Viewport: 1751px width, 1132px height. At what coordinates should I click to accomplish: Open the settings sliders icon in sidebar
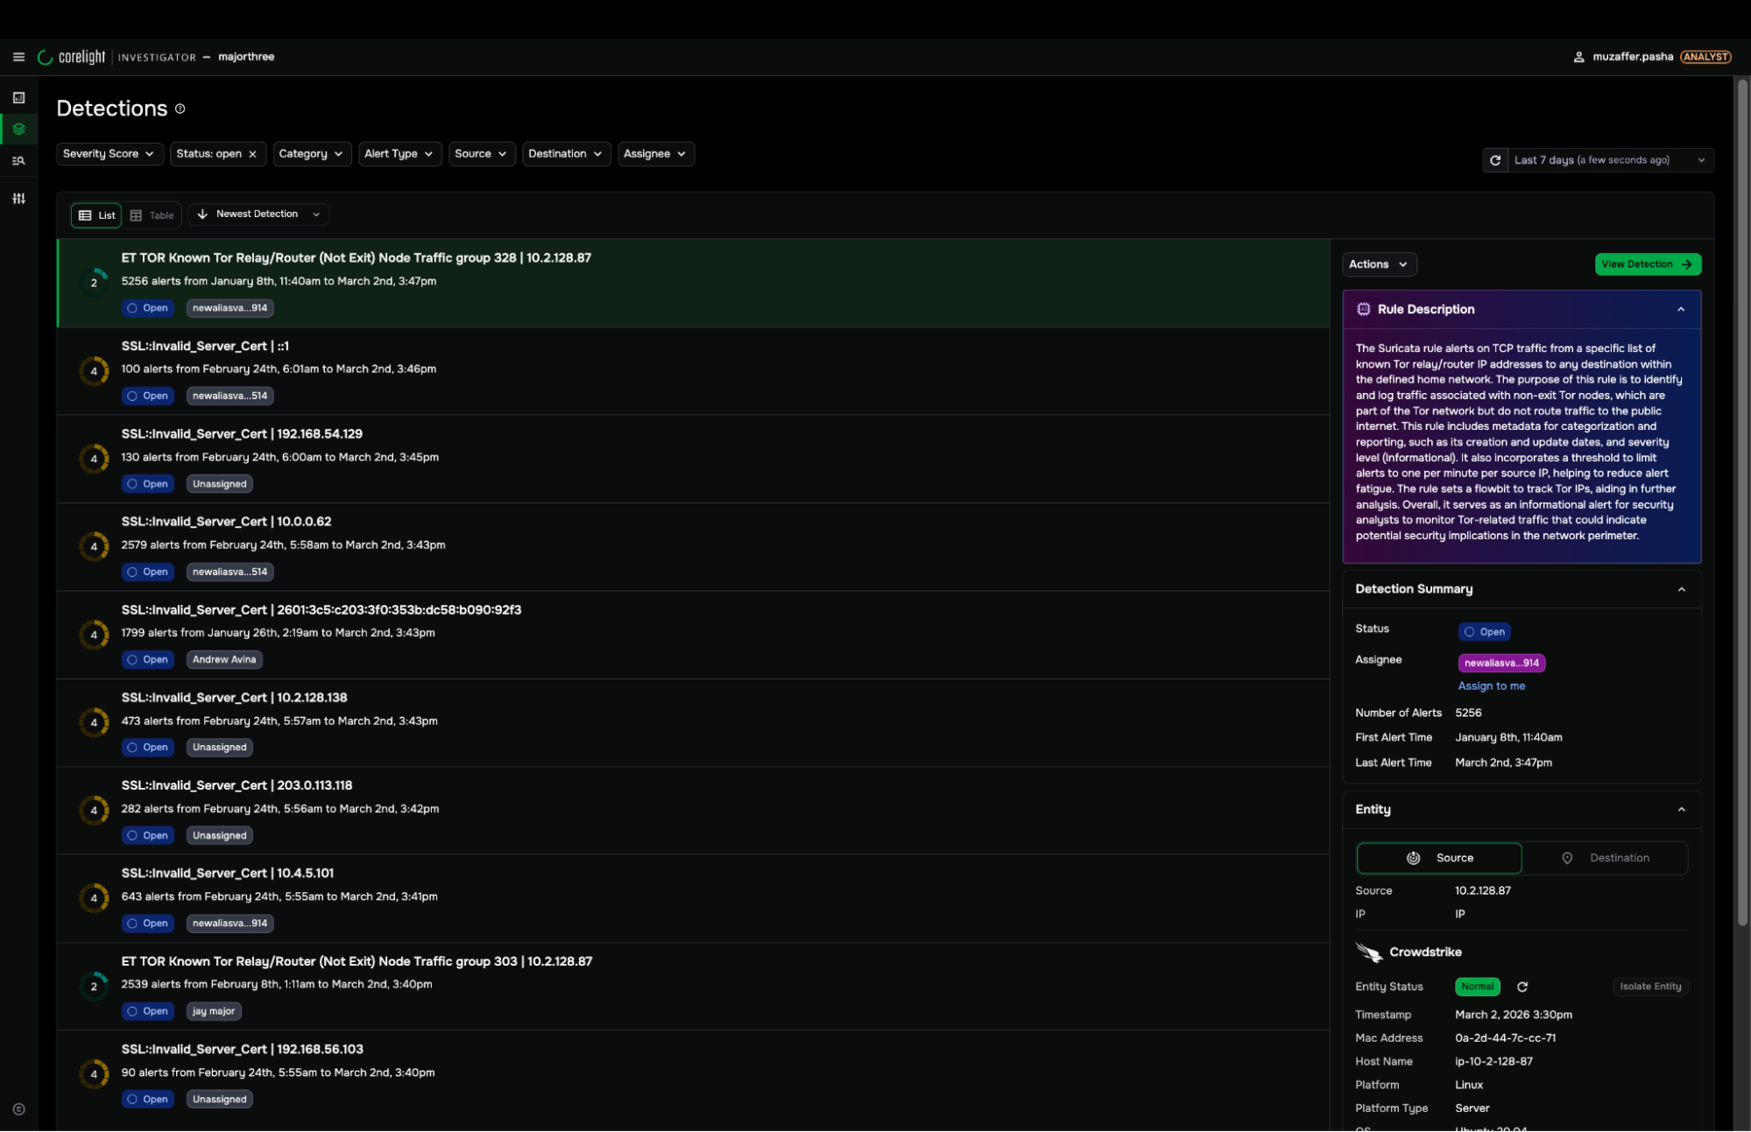(18, 199)
